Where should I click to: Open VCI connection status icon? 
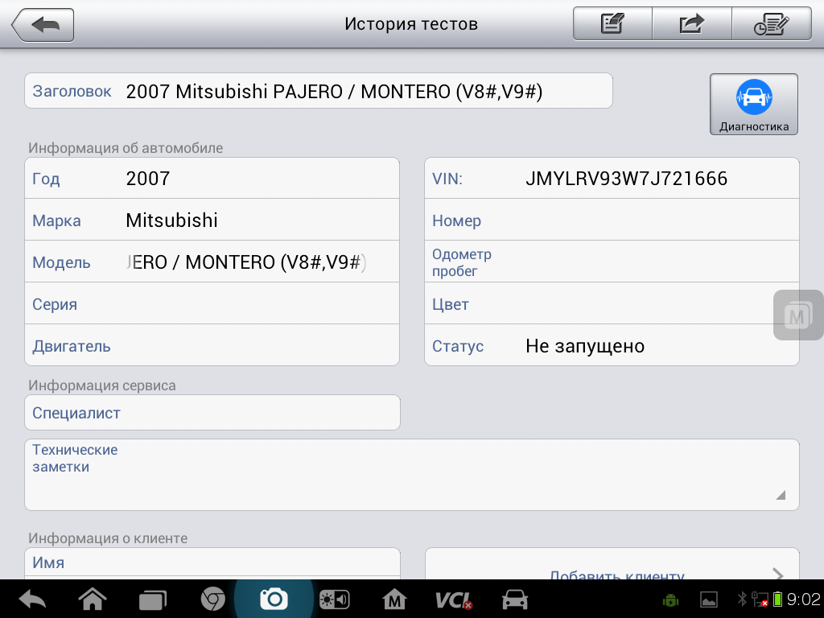point(453,599)
